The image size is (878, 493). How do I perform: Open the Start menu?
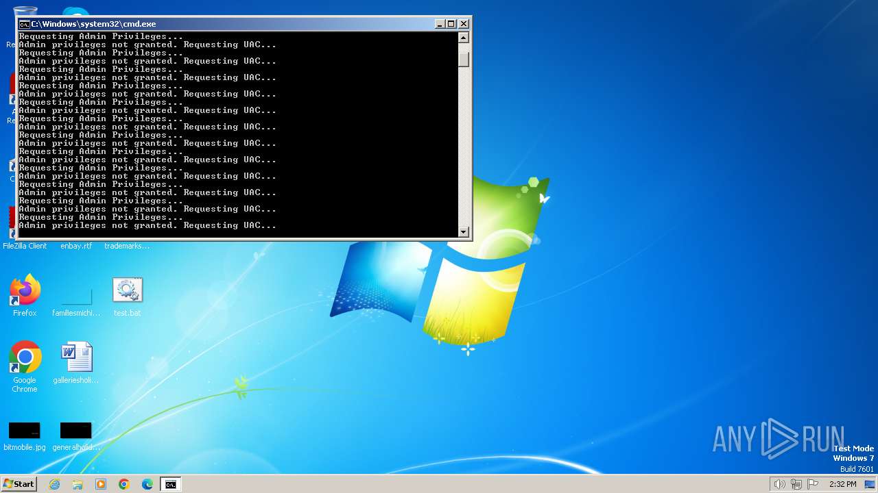click(x=19, y=484)
